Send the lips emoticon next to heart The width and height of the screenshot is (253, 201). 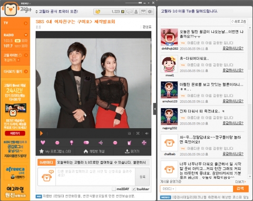(x=57, y=142)
